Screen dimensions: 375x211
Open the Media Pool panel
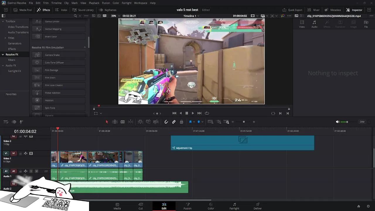(x=23, y=10)
